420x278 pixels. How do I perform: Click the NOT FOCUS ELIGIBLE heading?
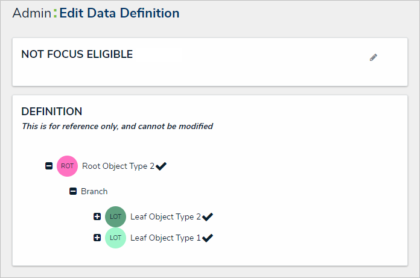[x=77, y=54]
